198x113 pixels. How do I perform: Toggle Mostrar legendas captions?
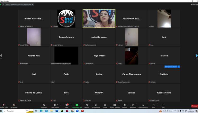[x=115, y=106]
